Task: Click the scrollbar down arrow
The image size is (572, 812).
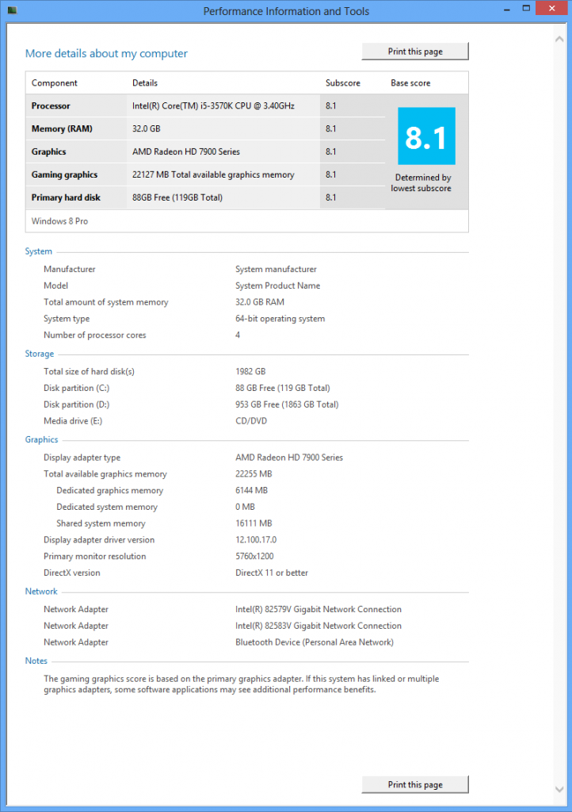Action: click(559, 789)
